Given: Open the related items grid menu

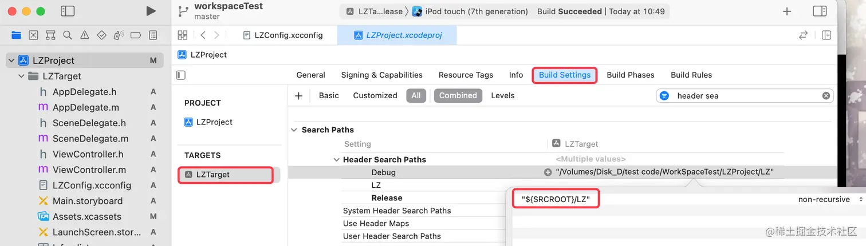Looking at the screenshot, I should tap(183, 35).
